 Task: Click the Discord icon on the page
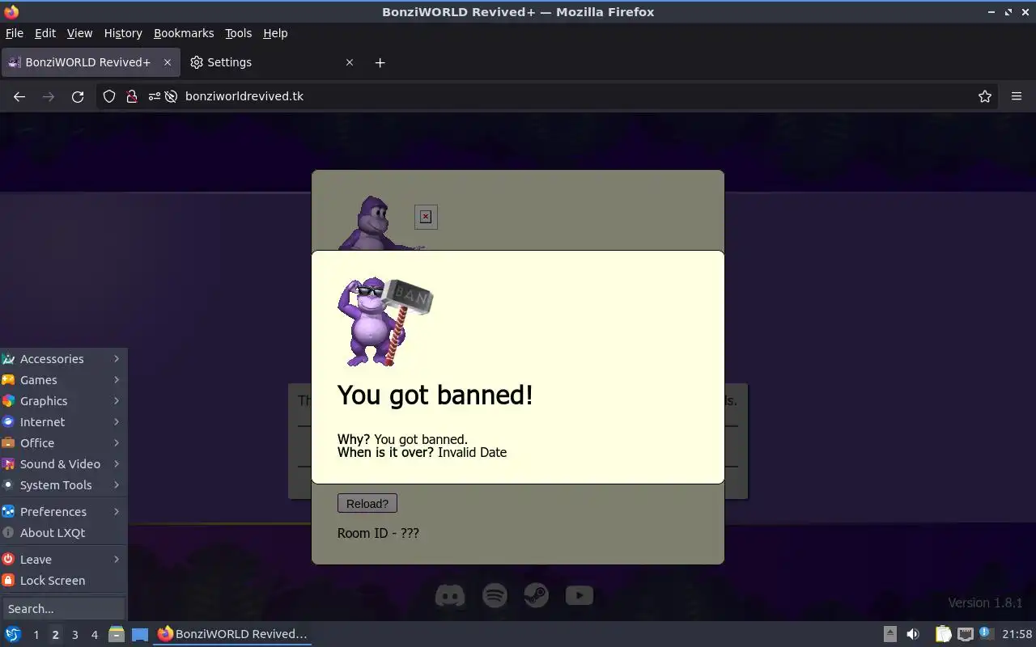pos(450,596)
